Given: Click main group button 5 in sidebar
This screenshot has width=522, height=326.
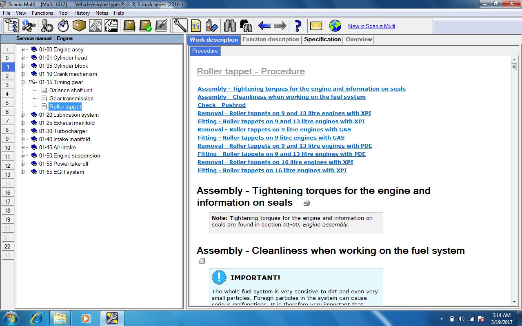Looking at the screenshot, I should (x=7, y=103).
